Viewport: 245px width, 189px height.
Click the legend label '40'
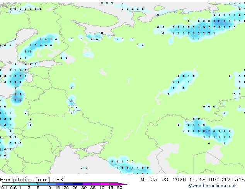102,187
